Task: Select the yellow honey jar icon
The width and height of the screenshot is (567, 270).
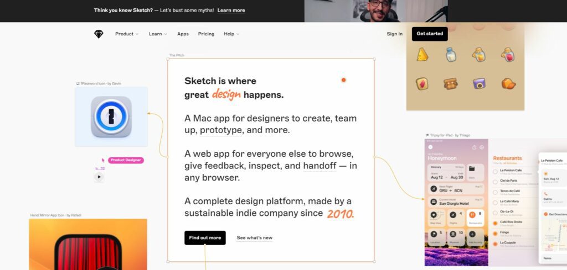Action: coord(479,55)
